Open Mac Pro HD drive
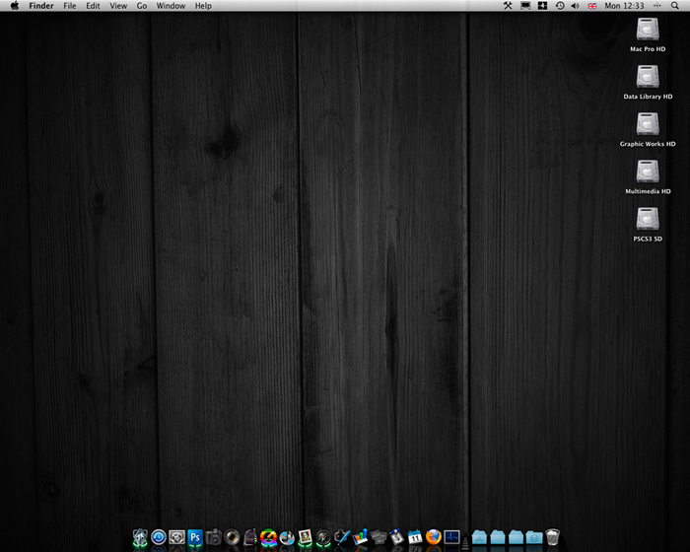Image resolution: width=690 pixels, height=552 pixels. [x=648, y=31]
